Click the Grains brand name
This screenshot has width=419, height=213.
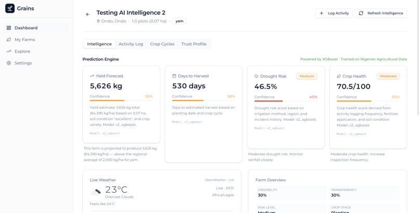tap(25, 8)
